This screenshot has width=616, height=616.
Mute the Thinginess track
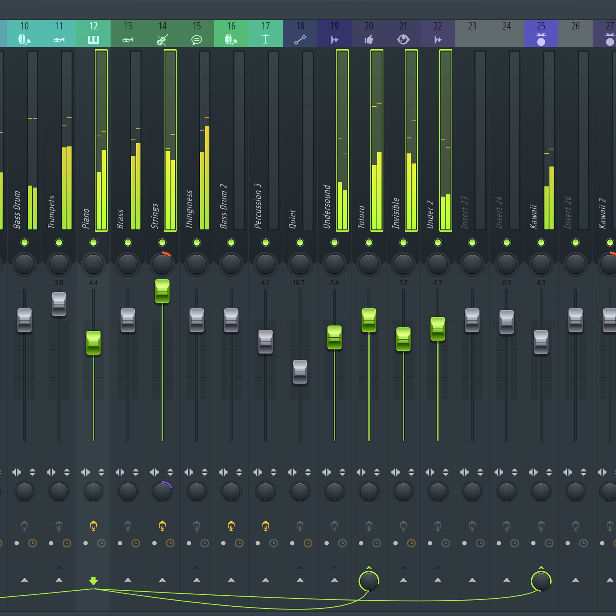pos(196,243)
